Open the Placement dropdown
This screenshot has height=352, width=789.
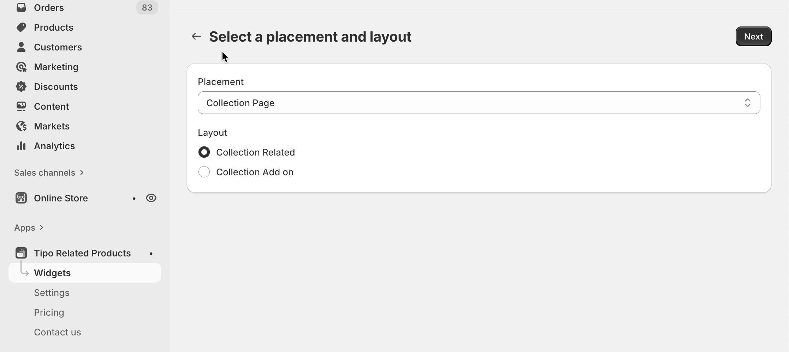(x=479, y=103)
